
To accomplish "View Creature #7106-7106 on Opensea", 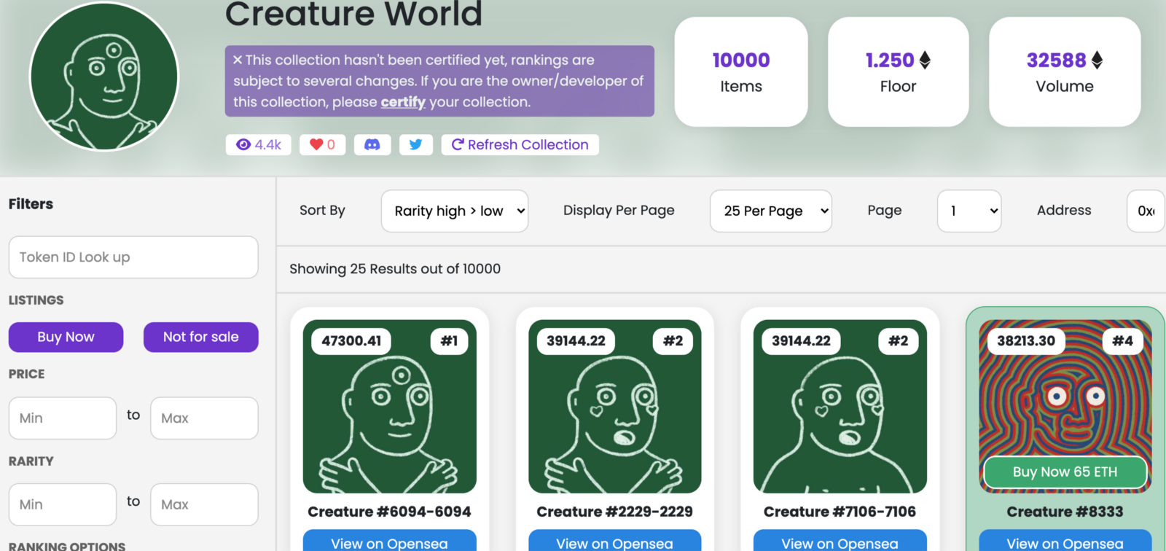I will coord(840,541).
